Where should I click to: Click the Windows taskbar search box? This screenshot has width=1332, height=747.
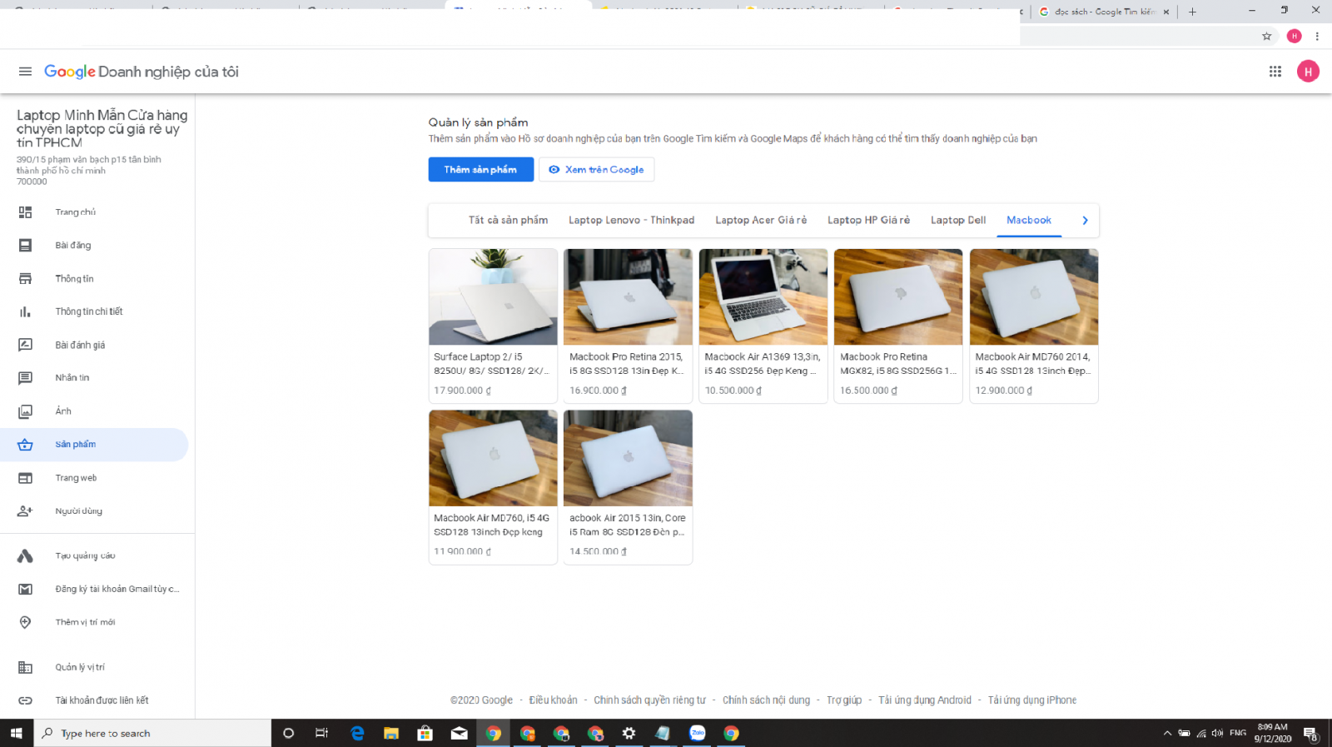152,733
